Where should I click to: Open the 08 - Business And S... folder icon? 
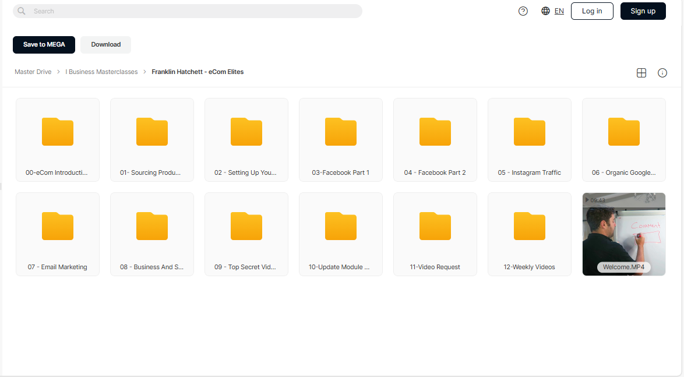152,226
